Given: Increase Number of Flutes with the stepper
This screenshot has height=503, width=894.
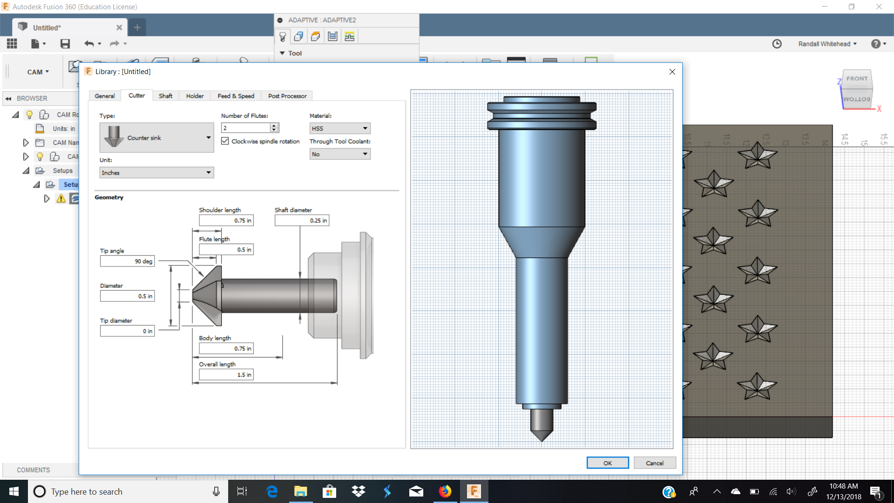Looking at the screenshot, I should coord(275,125).
